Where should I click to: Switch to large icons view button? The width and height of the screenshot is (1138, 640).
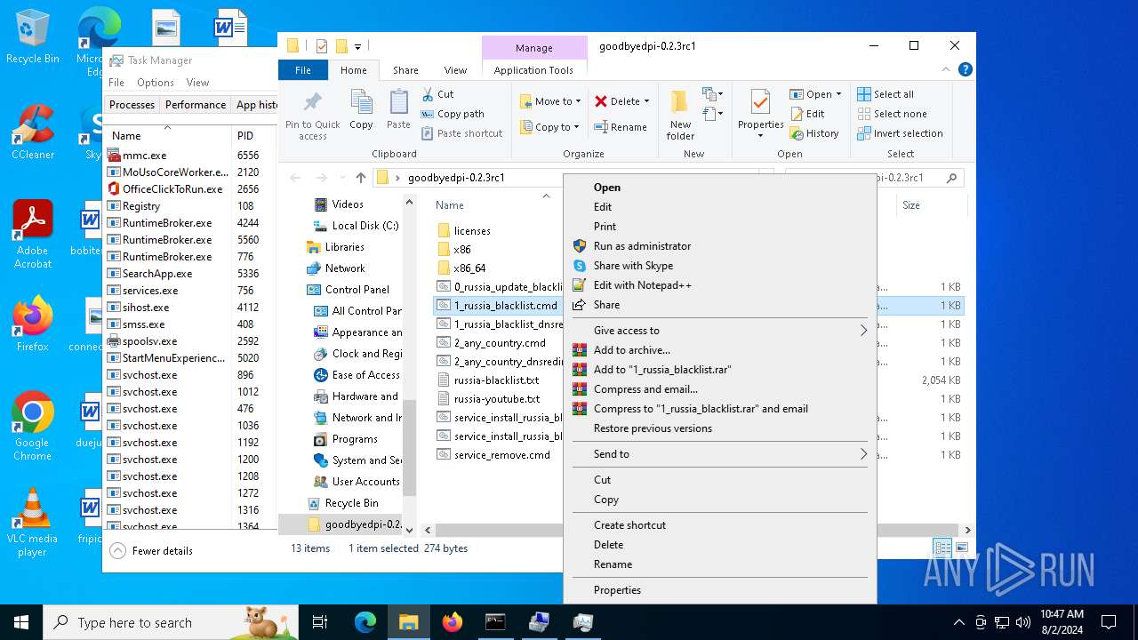pyautogui.click(x=961, y=548)
